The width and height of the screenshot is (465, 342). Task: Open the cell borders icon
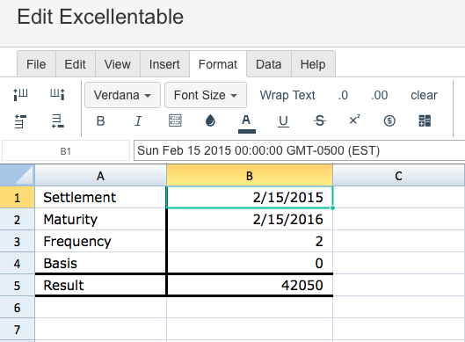coord(175,120)
